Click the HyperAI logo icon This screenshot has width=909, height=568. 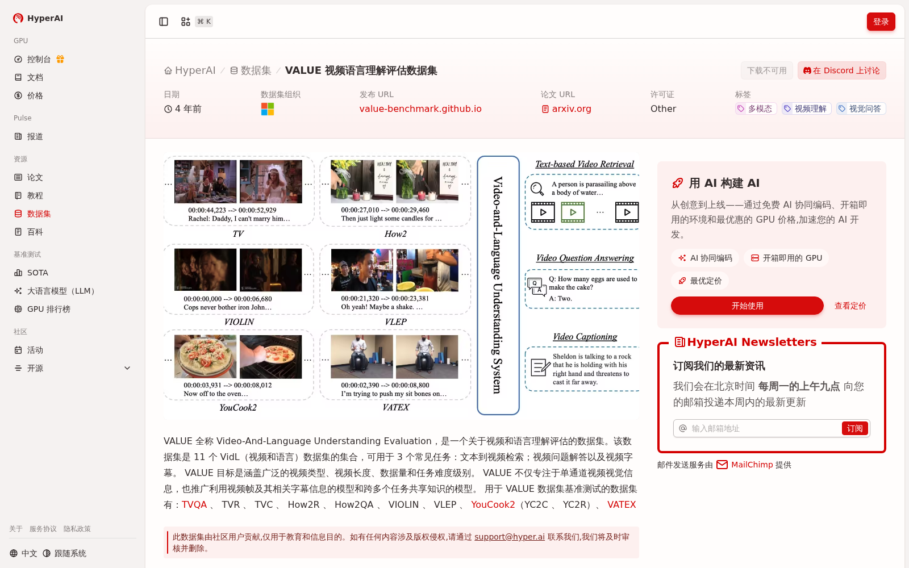point(18,18)
